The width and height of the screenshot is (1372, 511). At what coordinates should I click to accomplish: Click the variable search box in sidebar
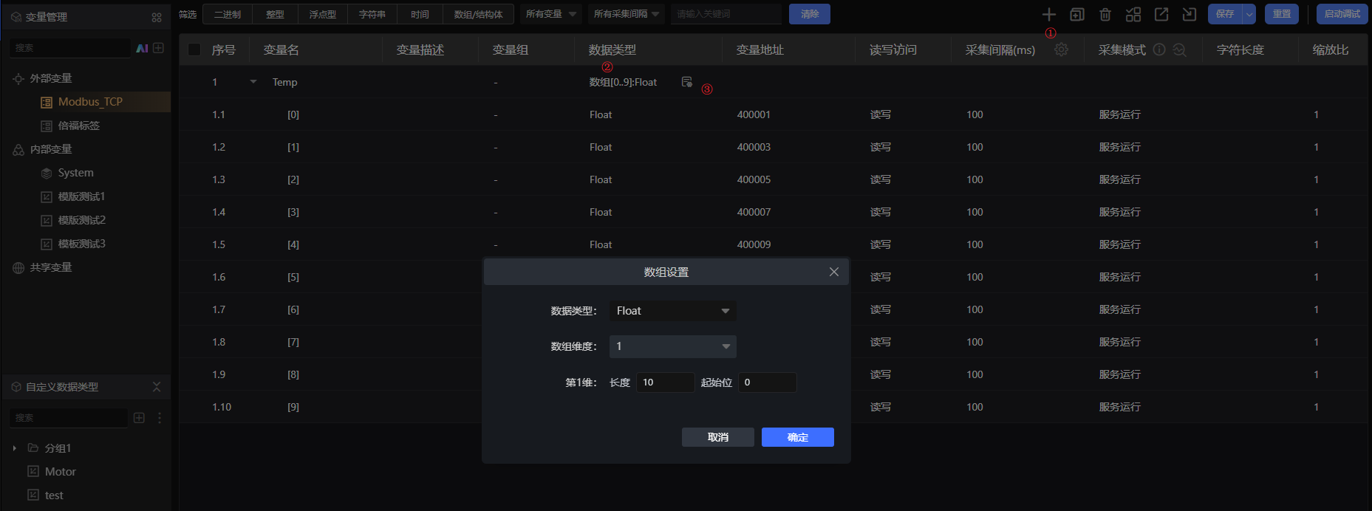point(69,48)
